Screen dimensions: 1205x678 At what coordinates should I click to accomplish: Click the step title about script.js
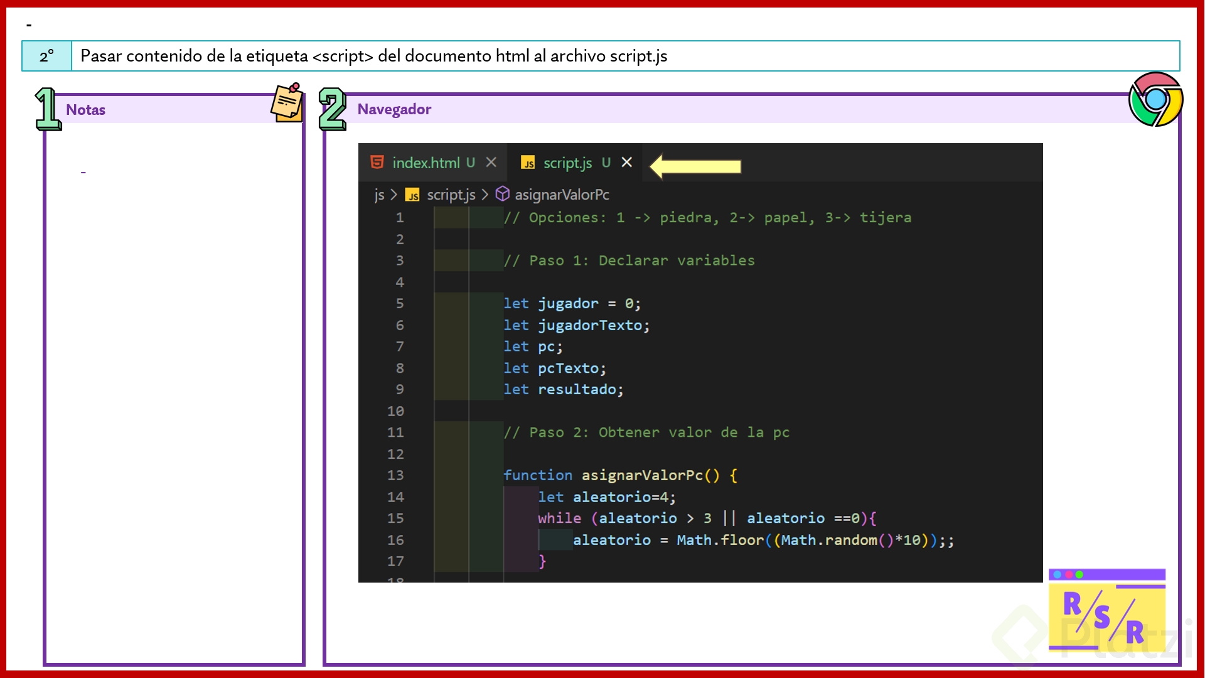tap(374, 56)
